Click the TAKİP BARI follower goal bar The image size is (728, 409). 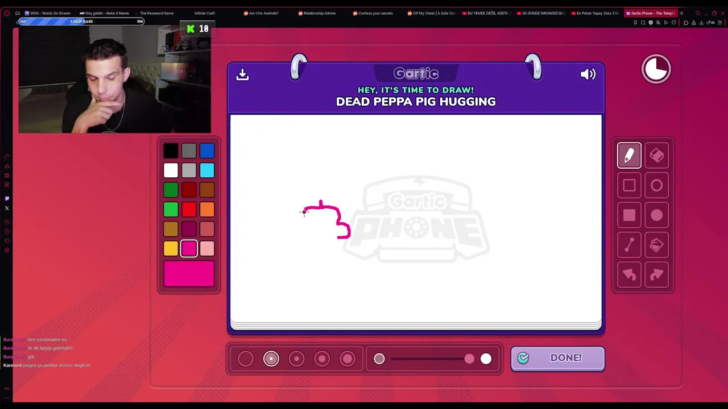[x=81, y=21]
